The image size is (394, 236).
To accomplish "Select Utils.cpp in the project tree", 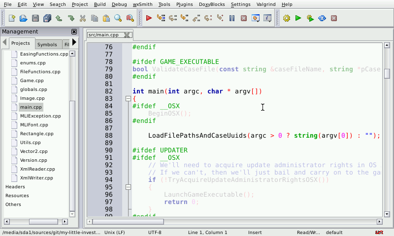I will (x=31, y=143).
